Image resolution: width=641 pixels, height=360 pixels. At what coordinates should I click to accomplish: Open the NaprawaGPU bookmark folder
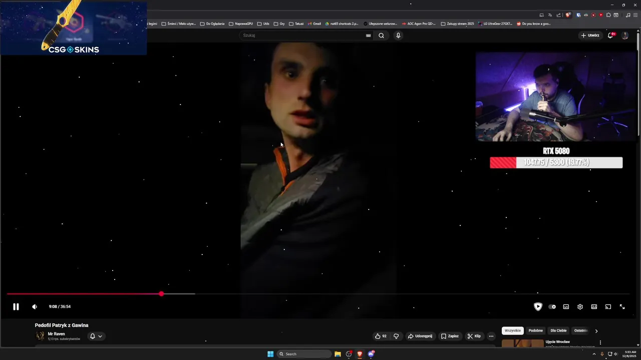point(240,23)
